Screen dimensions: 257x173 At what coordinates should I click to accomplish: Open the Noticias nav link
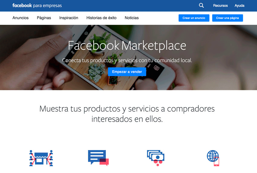[132, 18]
